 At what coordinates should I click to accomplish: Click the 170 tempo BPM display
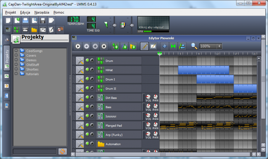pos(74,19)
